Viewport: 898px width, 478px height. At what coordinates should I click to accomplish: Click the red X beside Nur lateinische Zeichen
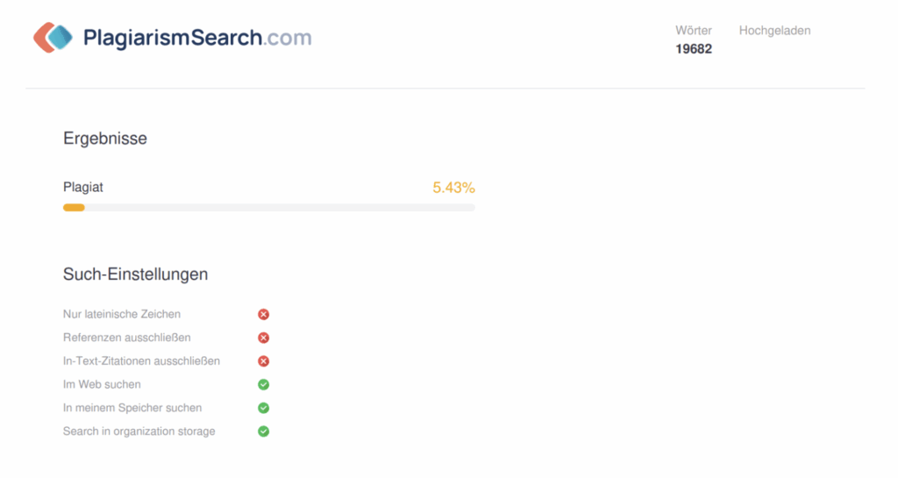[263, 314]
